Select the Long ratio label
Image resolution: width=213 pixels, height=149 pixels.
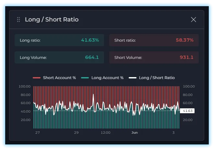point(30,40)
